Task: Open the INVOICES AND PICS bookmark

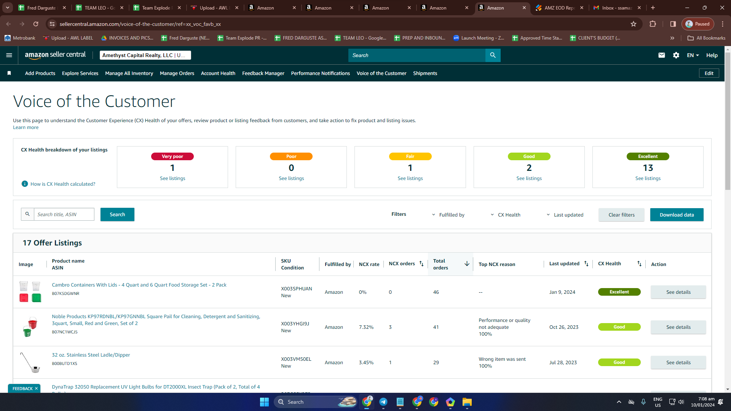Action: click(x=127, y=38)
